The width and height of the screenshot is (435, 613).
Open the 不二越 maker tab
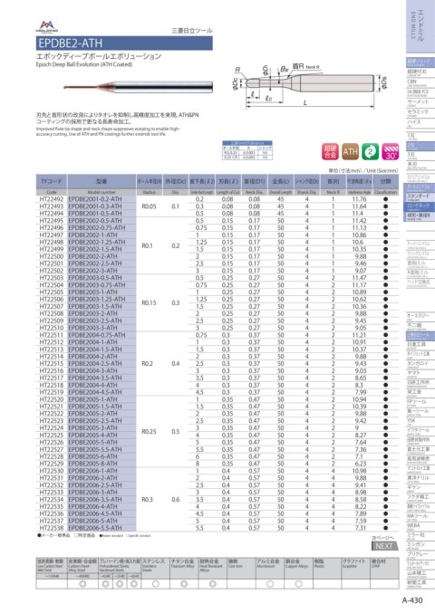point(420,327)
